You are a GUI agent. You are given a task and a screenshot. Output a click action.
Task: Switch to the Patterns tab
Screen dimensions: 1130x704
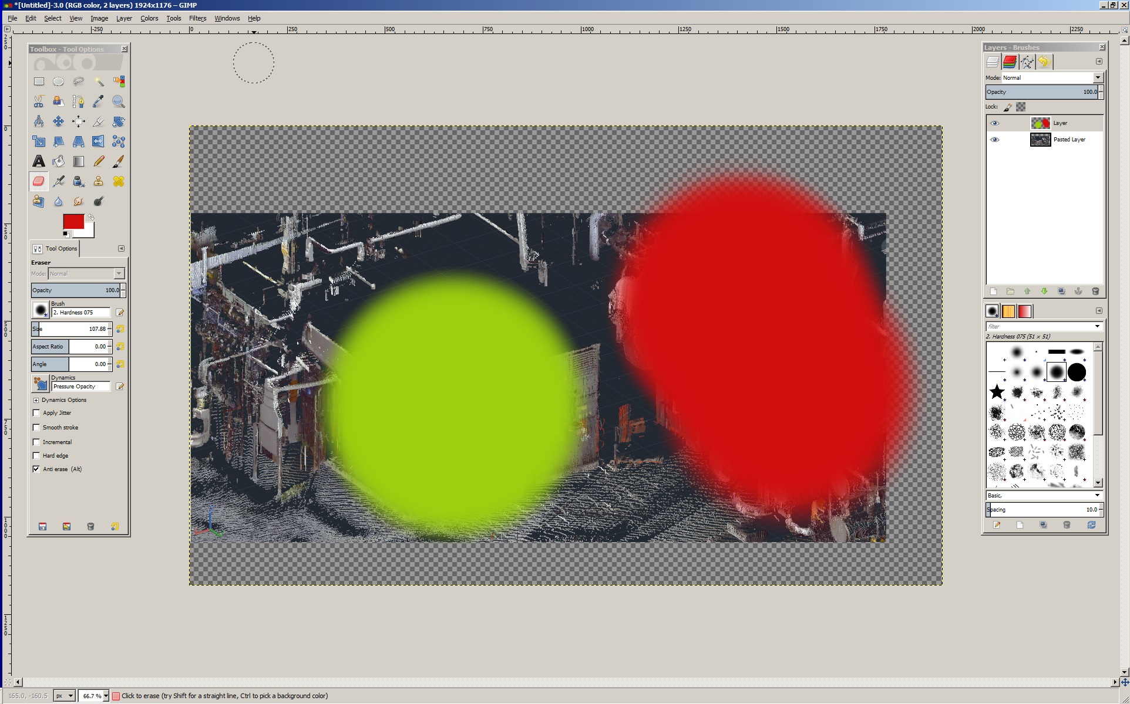pyautogui.click(x=1008, y=312)
